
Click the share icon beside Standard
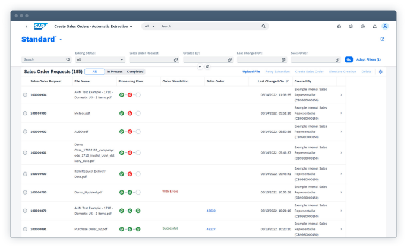382,40
